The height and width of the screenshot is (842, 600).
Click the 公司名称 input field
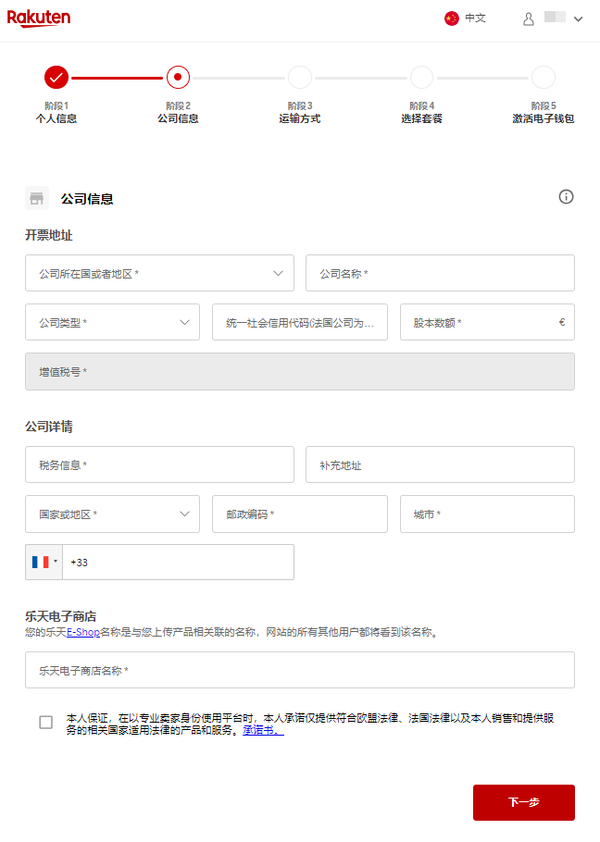tap(440, 274)
